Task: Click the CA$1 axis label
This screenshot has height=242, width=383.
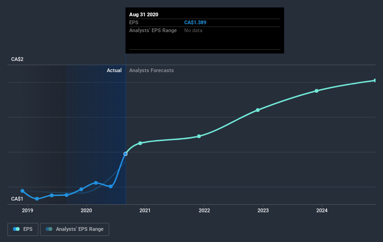Action: [x=17, y=199]
